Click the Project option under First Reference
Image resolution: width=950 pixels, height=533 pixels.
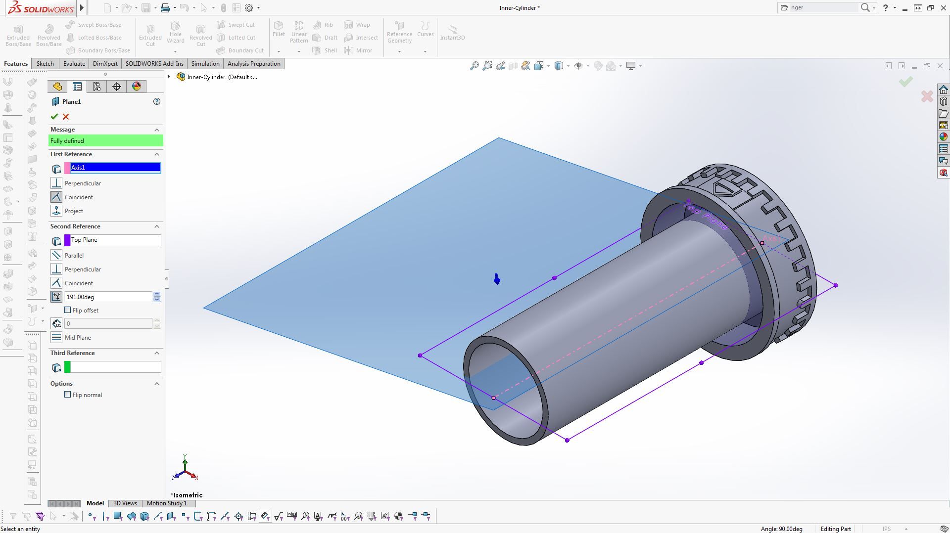74,211
